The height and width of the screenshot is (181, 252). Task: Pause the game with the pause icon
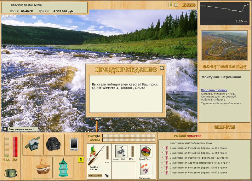[x=171, y=5]
